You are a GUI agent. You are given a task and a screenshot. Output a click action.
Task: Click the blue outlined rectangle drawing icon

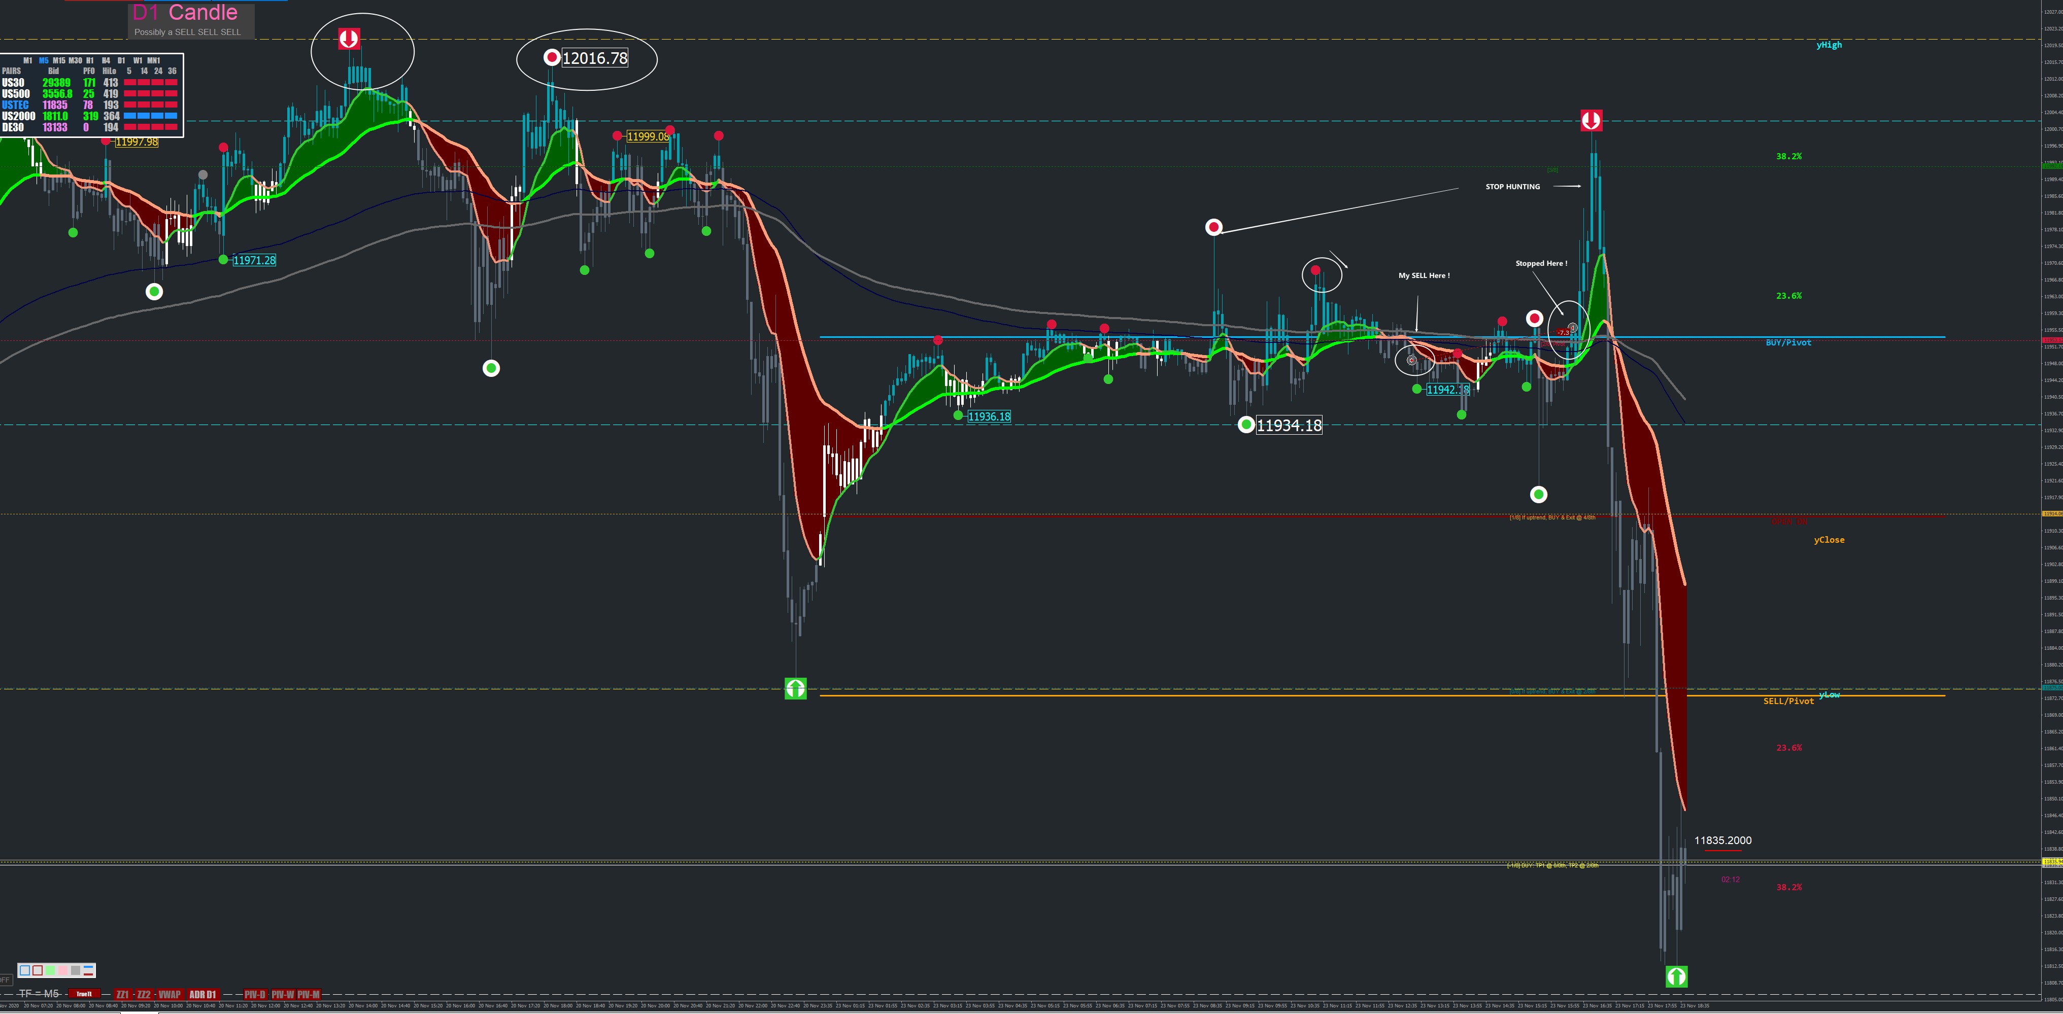pos(25,971)
